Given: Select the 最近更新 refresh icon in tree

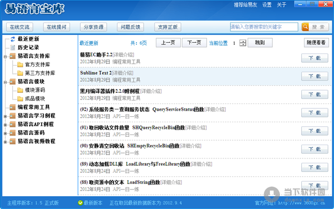Looking at the screenshot, I should click(x=13, y=39).
